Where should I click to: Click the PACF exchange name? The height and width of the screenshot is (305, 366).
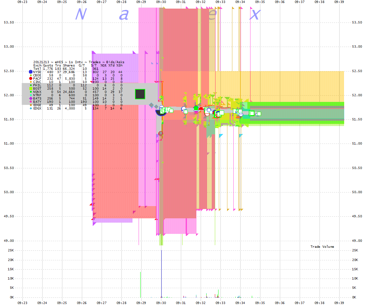click(x=37, y=79)
